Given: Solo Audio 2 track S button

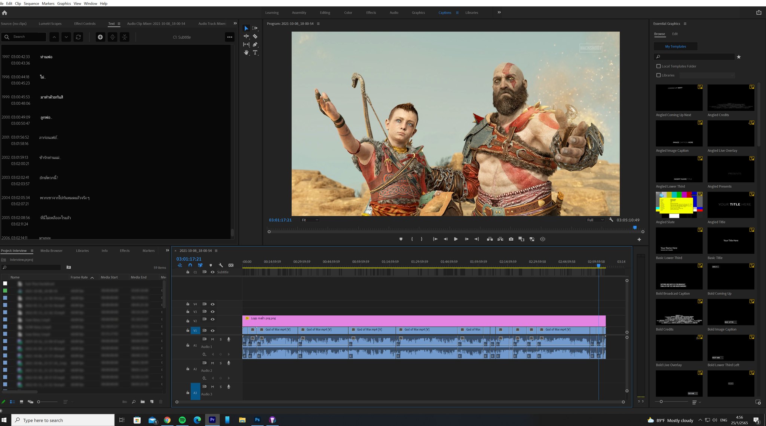Looking at the screenshot, I should click(221, 363).
